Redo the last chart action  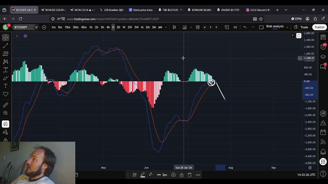253,27
